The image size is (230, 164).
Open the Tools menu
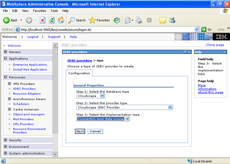[54, 11]
